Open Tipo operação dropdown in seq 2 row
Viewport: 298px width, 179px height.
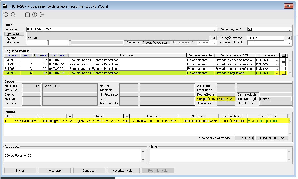coord(277,64)
